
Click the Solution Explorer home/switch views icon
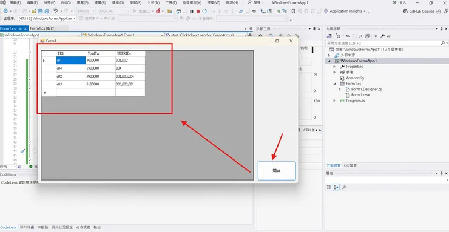[330, 36]
